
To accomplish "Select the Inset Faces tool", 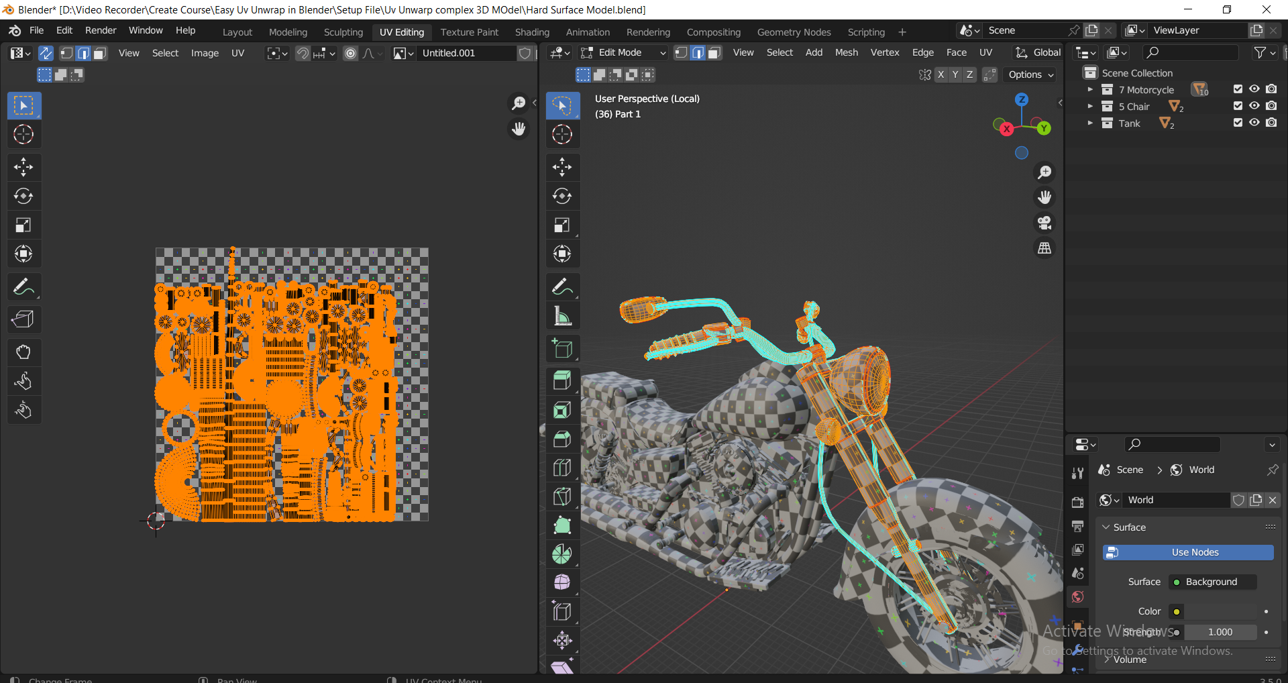I will (562, 409).
